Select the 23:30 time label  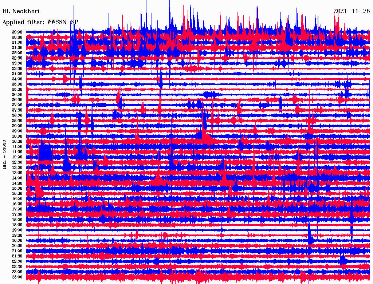coord(17,277)
